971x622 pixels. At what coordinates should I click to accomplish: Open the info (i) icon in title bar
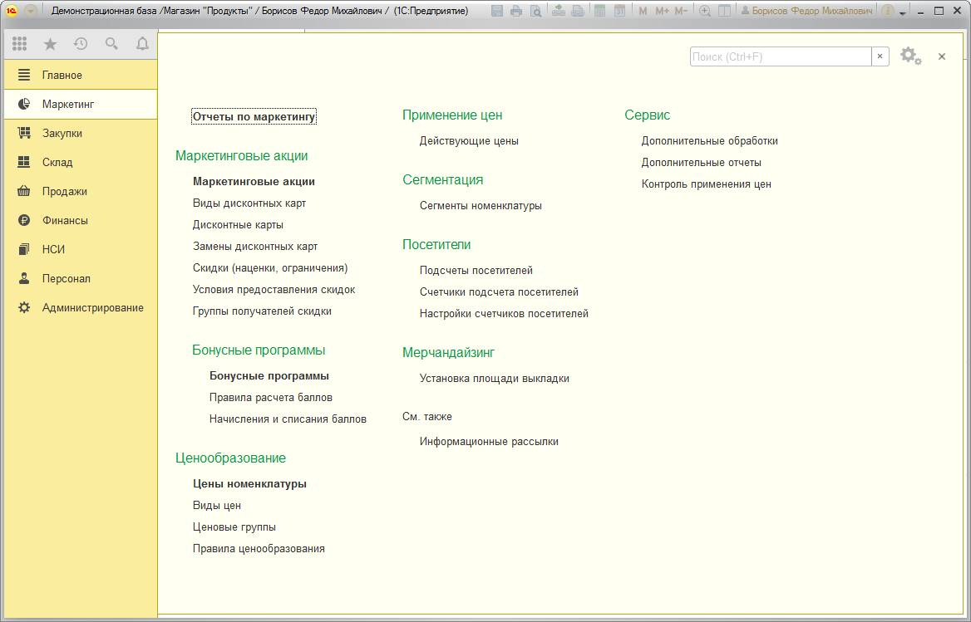pos(887,11)
